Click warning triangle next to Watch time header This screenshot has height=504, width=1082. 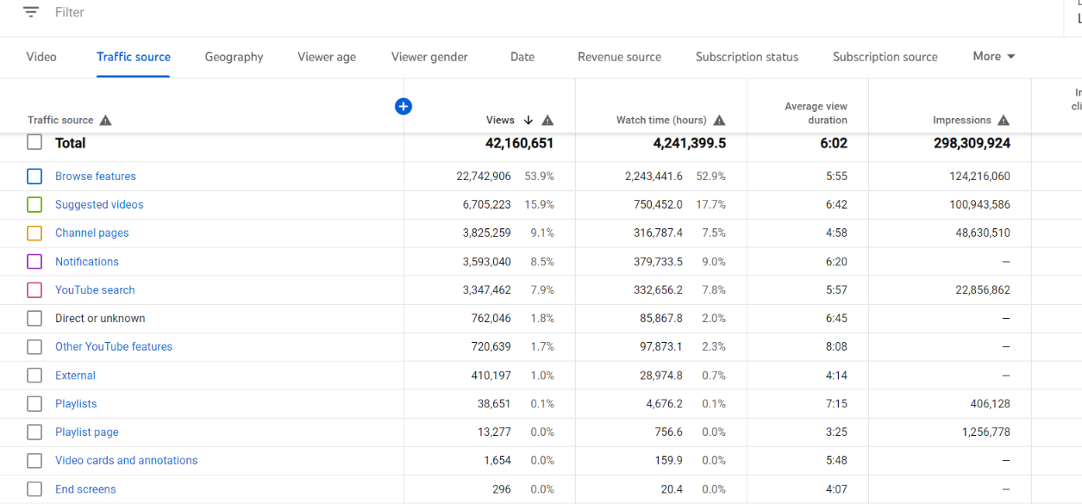[x=719, y=121]
